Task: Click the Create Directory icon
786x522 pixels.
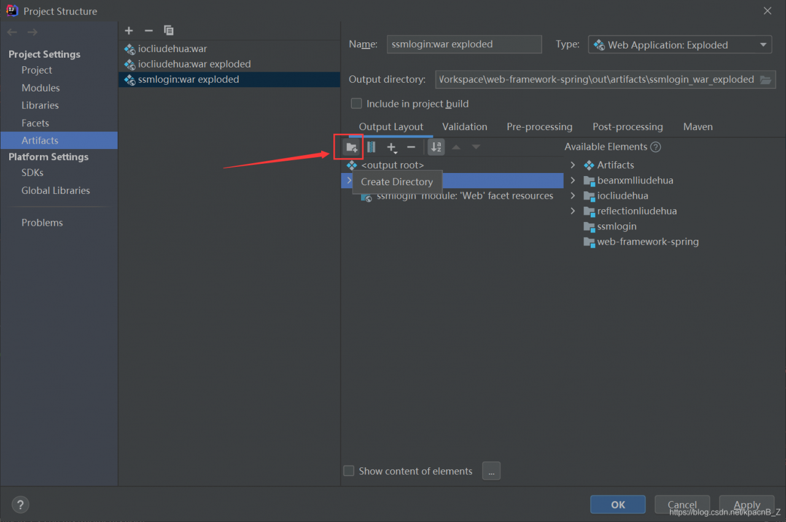Action: coord(352,147)
